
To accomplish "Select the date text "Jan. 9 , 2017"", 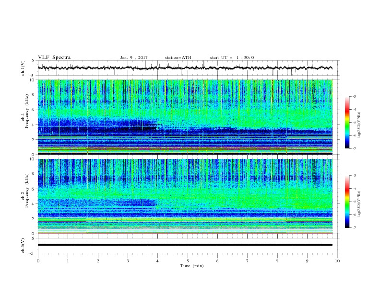I will pos(134,57).
